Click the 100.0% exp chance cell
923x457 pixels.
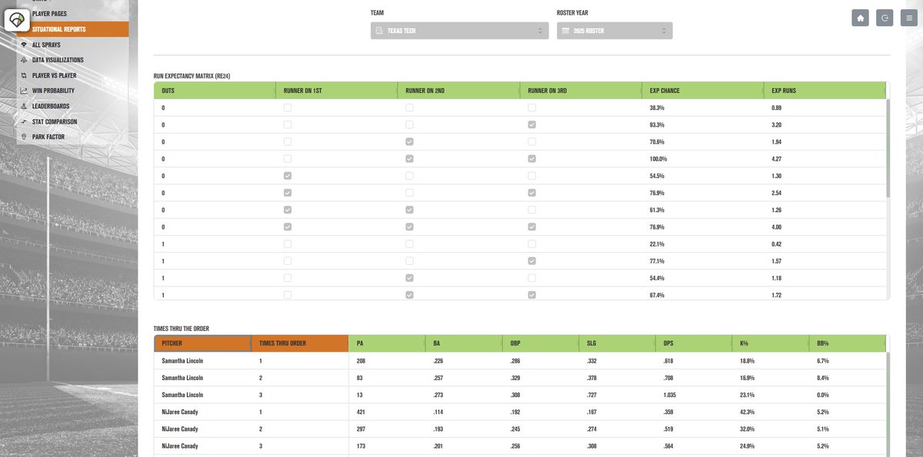(x=658, y=158)
